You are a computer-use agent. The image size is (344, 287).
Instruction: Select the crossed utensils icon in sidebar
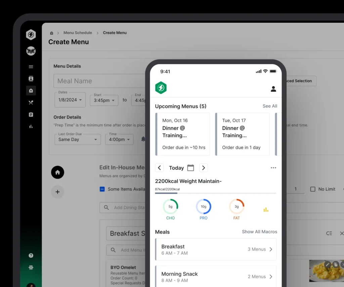click(x=31, y=102)
